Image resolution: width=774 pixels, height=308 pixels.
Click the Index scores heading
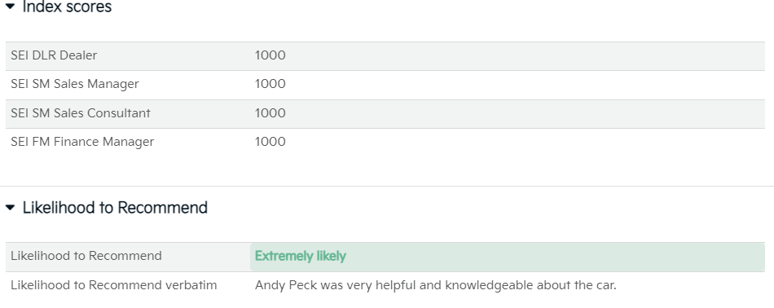point(67,7)
